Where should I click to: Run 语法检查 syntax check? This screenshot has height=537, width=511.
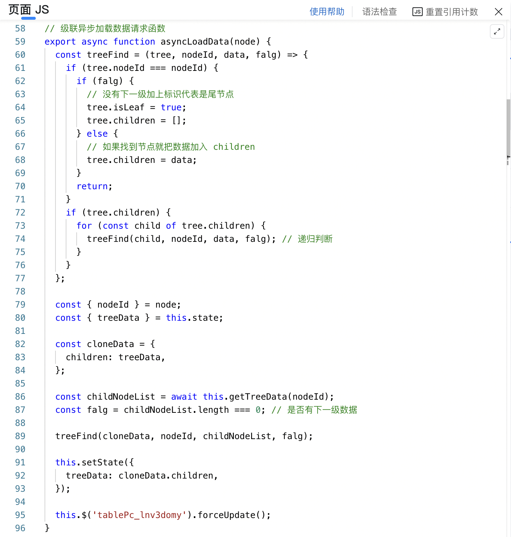tap(379, 12)
